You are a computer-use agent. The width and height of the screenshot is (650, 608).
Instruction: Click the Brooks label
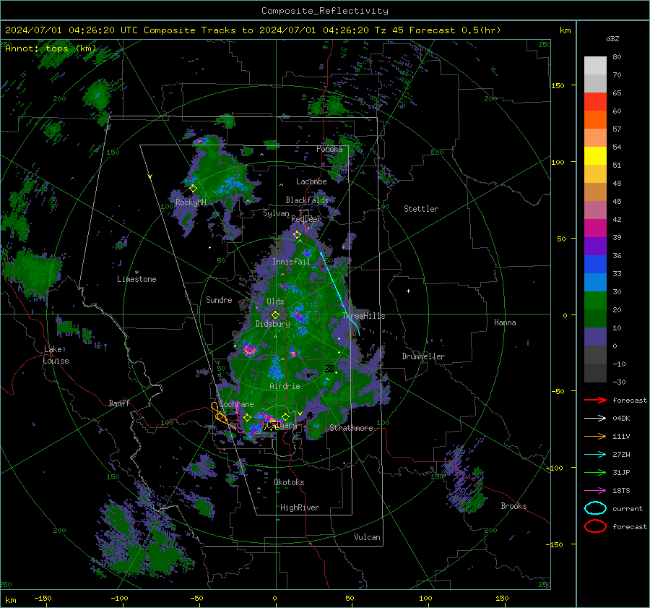tap(513, 506)
